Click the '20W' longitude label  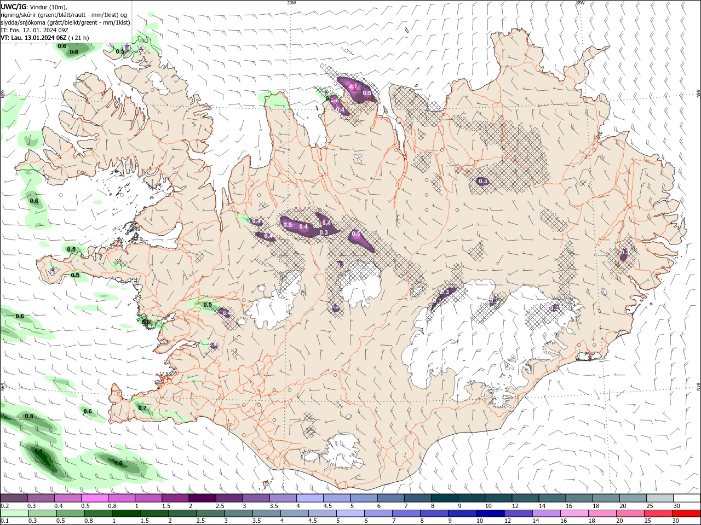pos(291,3)
